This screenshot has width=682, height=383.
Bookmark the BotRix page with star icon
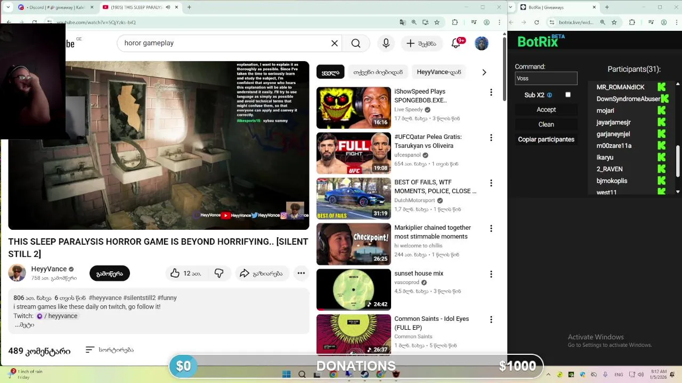614,22
